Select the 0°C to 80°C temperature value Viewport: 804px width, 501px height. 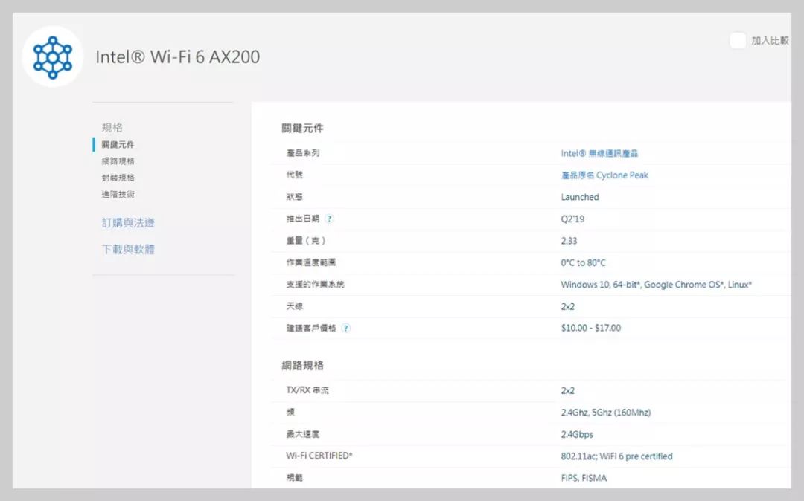tap(583, 262)
